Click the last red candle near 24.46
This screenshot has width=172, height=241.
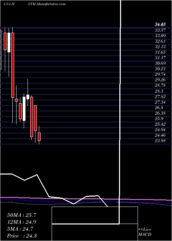pyautogui.click(x=39, y=137)
